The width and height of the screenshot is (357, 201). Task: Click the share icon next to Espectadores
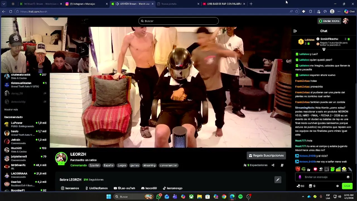(x=273, y=165)
